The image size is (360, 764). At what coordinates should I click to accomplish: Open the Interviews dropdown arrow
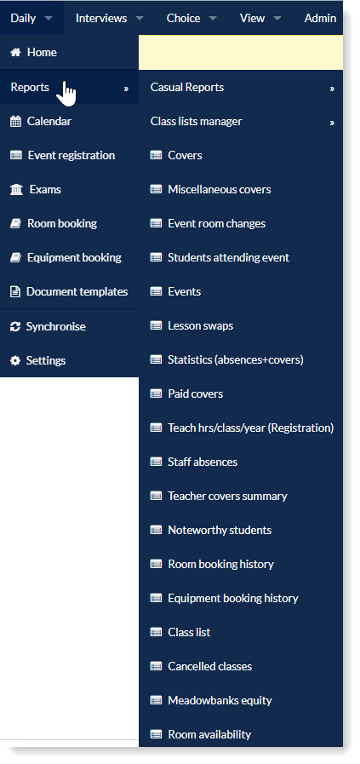pos(140,19)
